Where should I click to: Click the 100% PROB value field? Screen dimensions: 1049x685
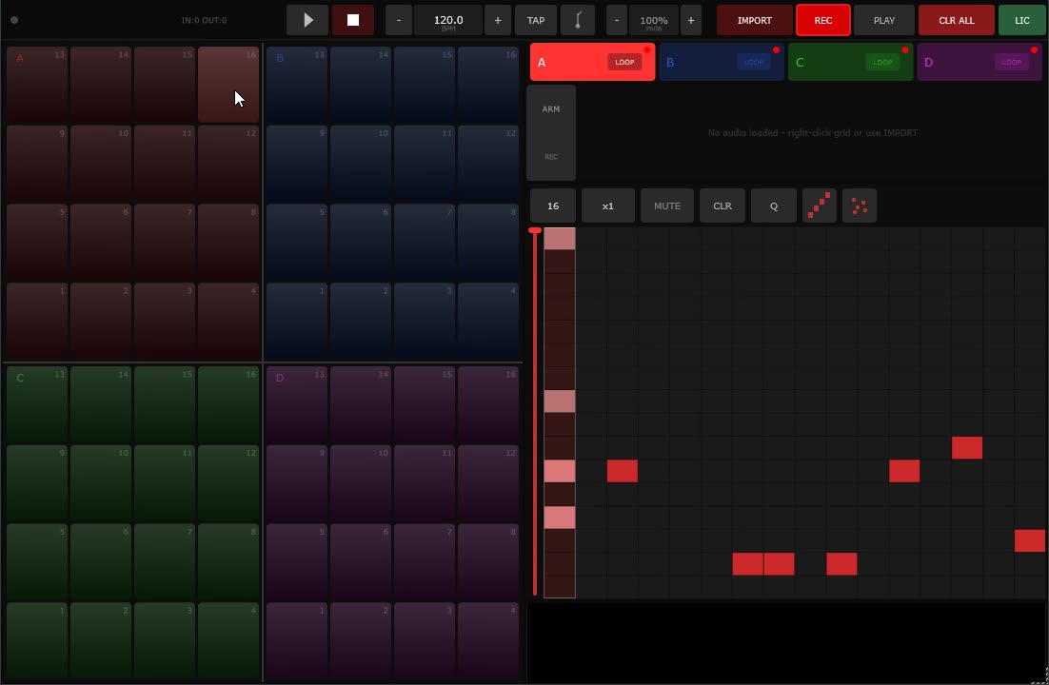(x=654, y=20)
